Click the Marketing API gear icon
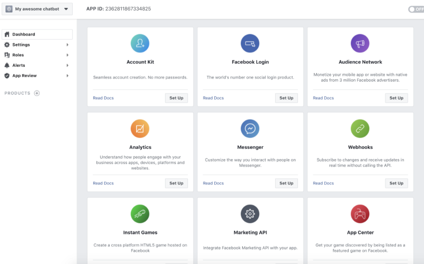The width and height of the screenshot is (424, 264). click(x=250, y=214)
